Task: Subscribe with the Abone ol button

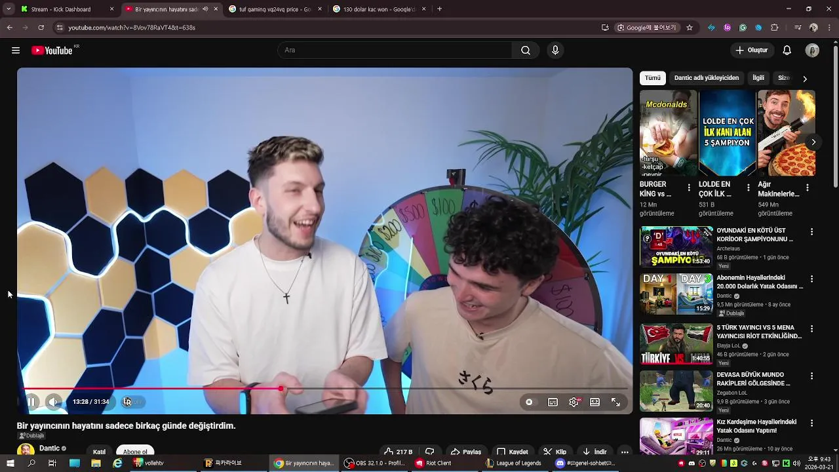Action: pyautogui.click(x=135, y=452)
